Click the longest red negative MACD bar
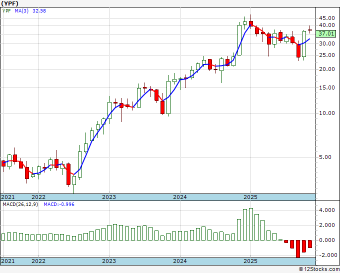Viewport: 340px width, 273px height. pyautogui.click(x=298, y=248)
